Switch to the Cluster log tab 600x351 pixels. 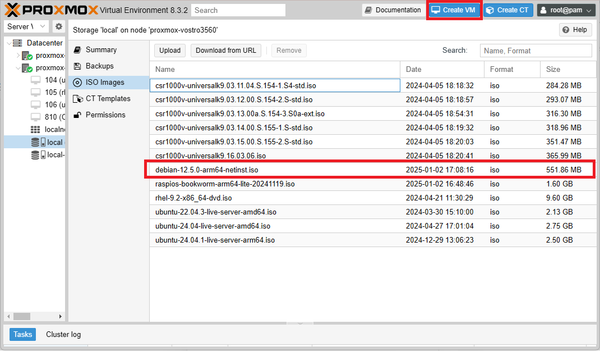[63, 335]
